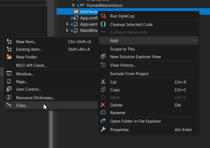Click the New Item icon in submenu
The height and width of the screenshot is (148, 210).
coord(9,42)
